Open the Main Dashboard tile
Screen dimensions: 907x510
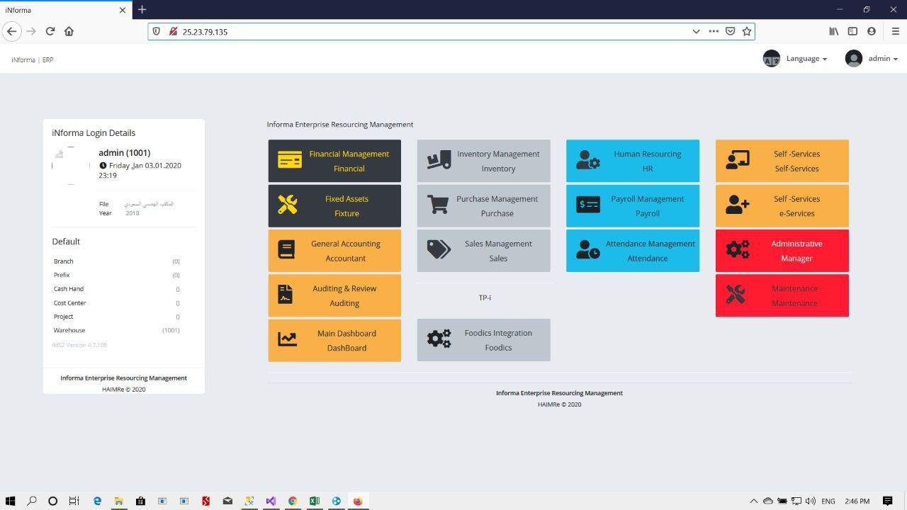click(x=334, y=340)
